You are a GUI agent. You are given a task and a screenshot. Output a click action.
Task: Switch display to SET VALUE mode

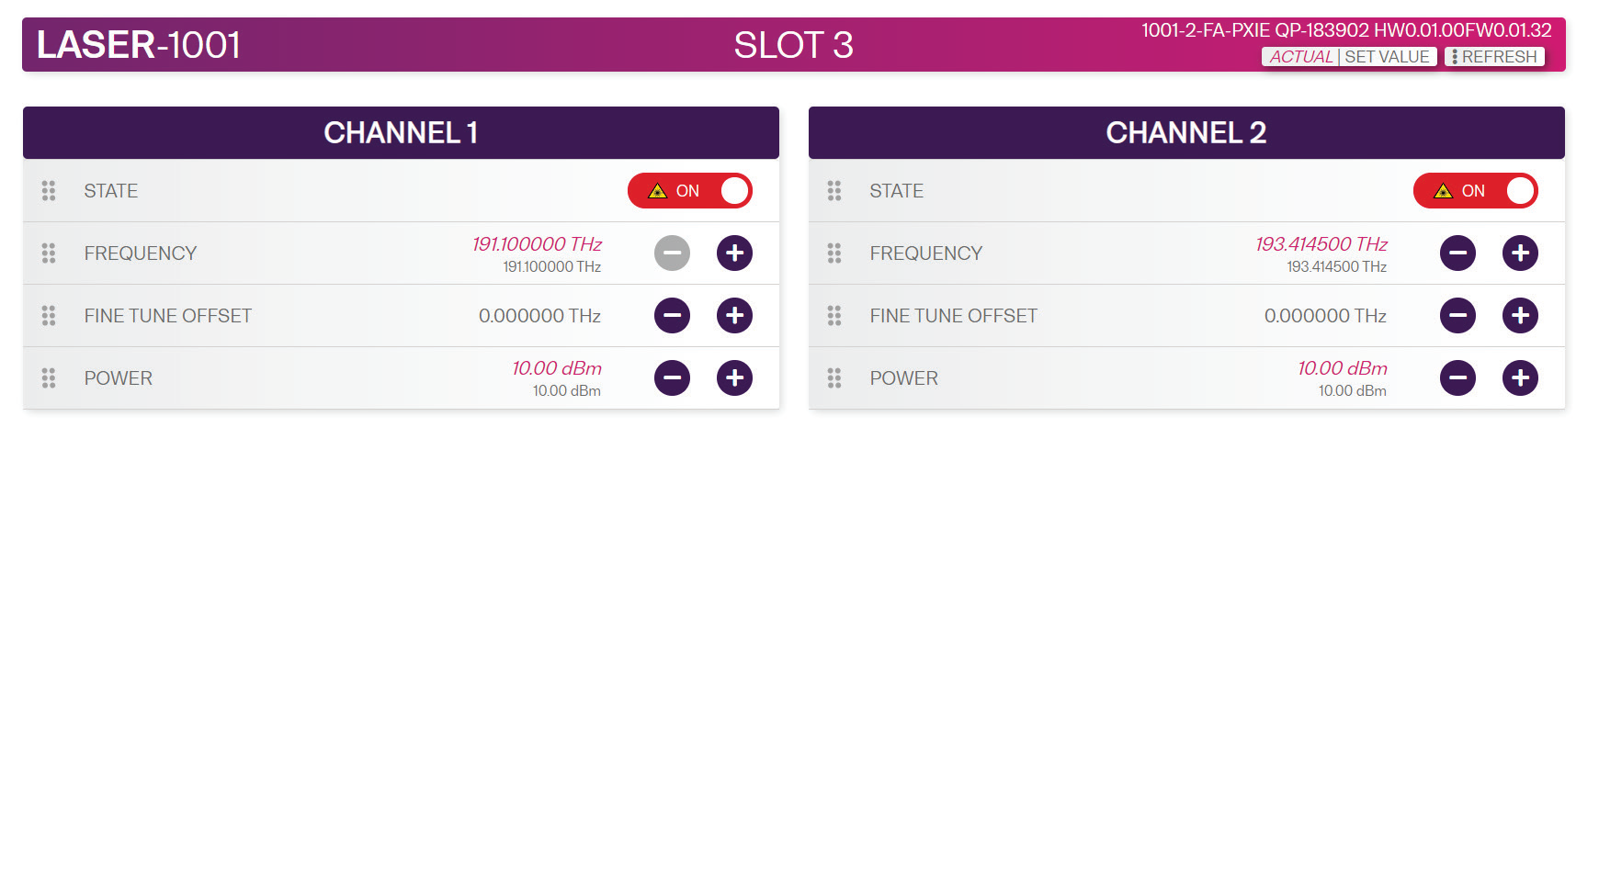(x=1387, y=57)
